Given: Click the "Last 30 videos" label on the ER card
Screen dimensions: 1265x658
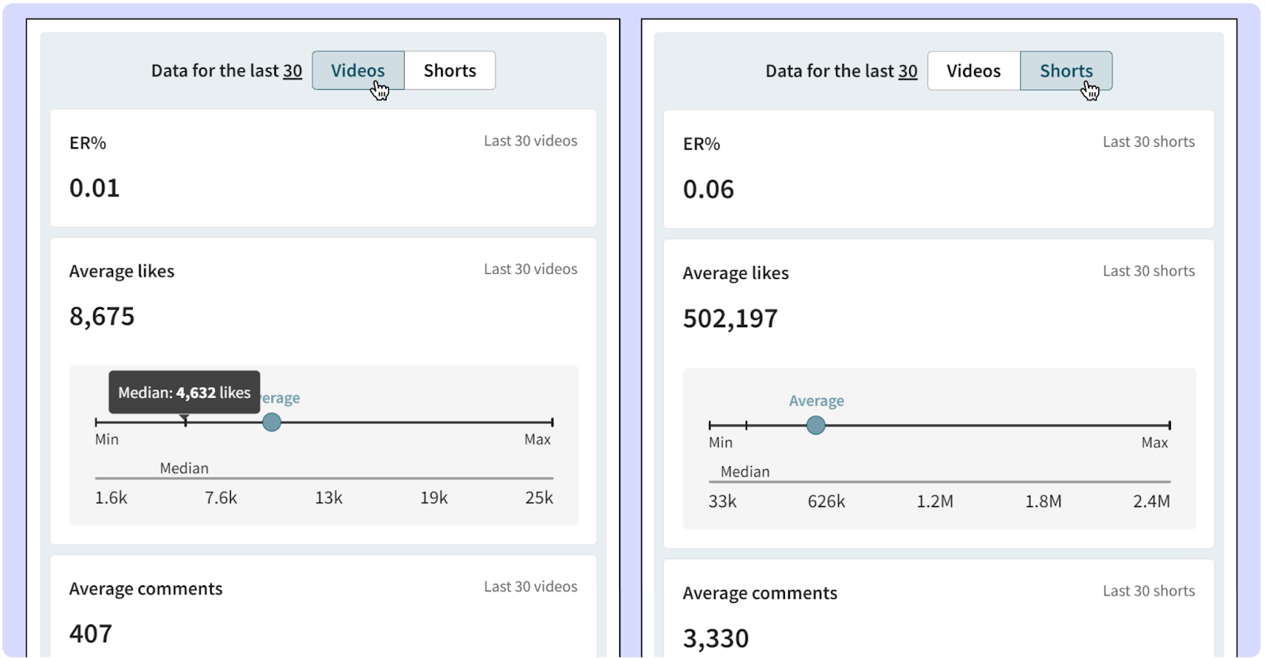Looking at the screenshot, I should click(x=530, y=140).
